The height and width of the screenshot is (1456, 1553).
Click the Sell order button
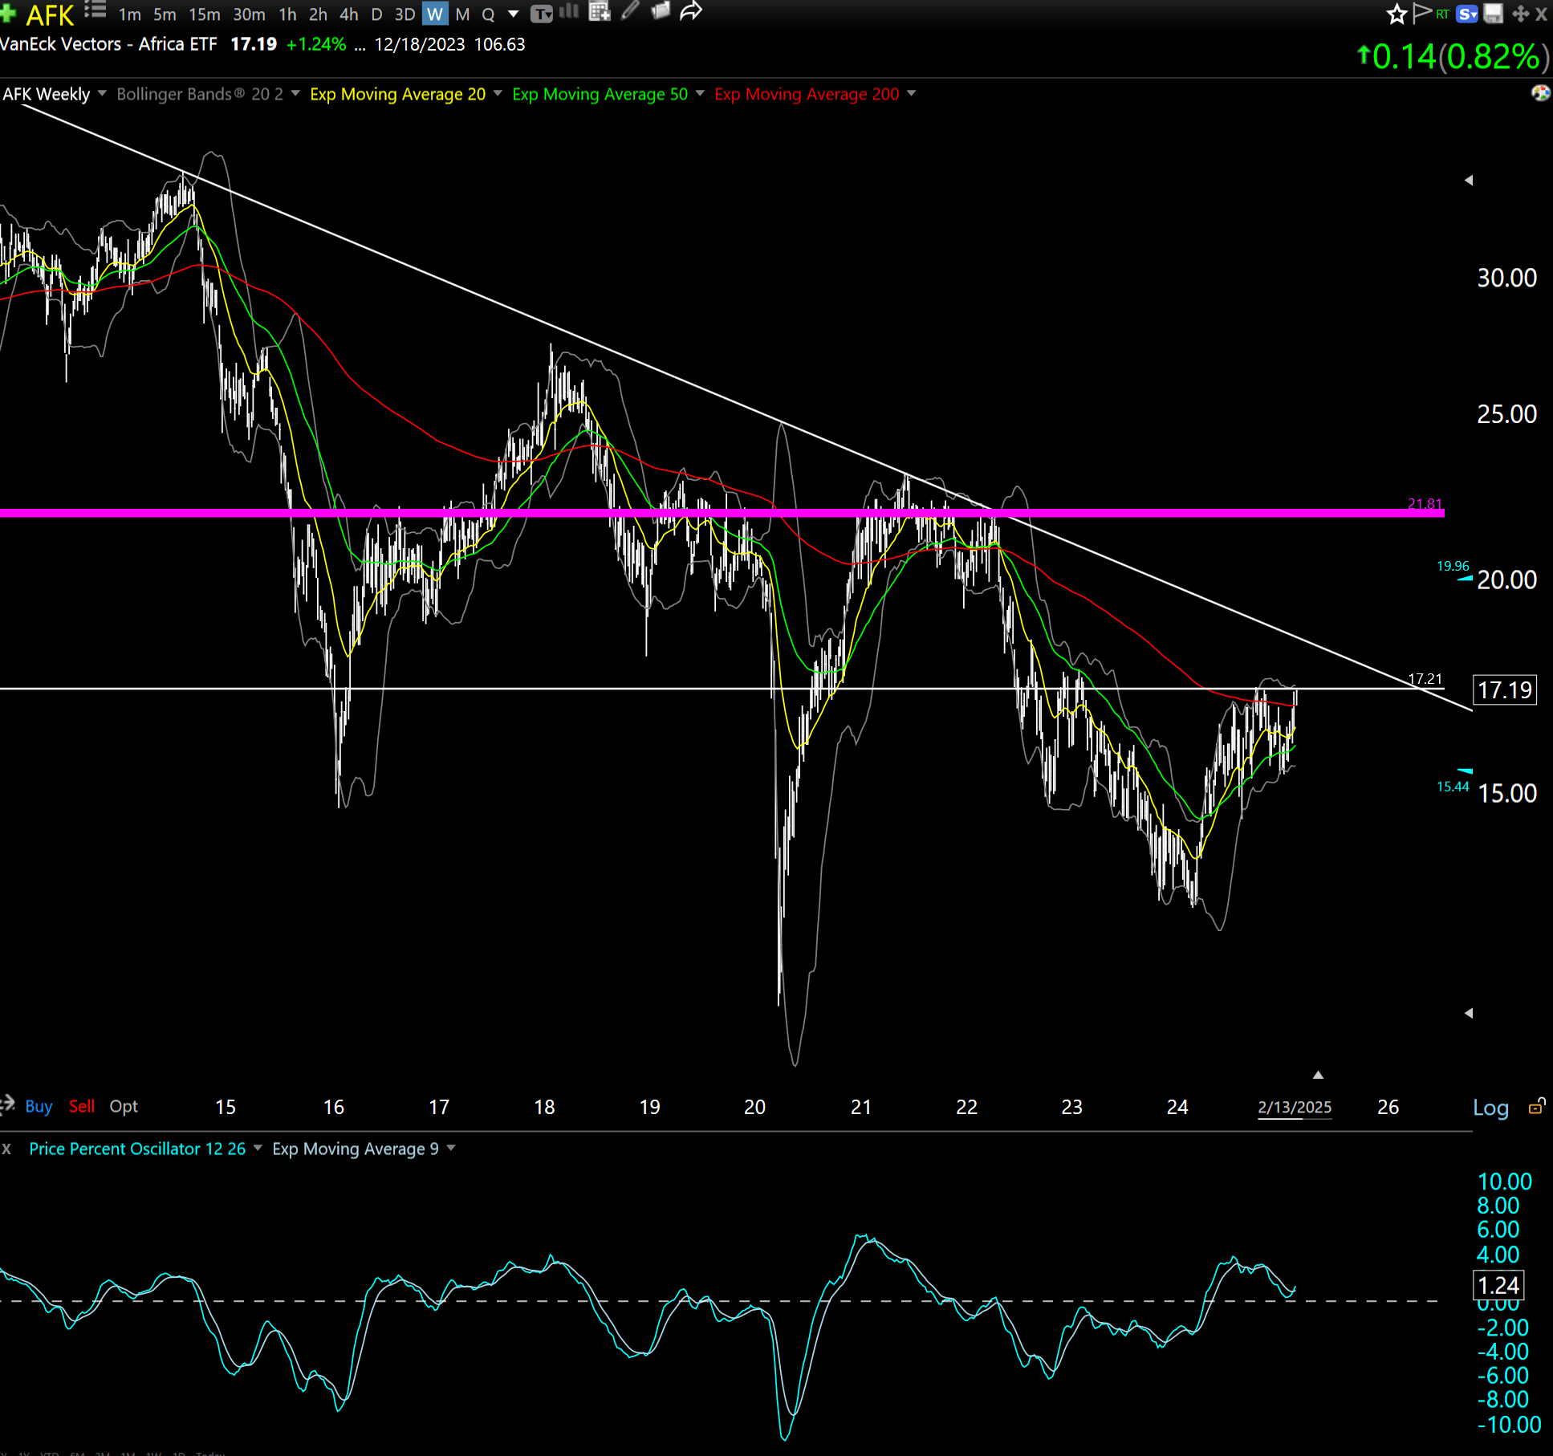click(81, 1106)
